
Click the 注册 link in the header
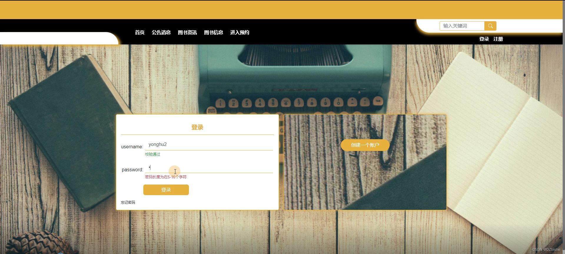click(x=498, y=39)
